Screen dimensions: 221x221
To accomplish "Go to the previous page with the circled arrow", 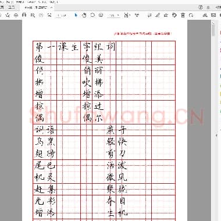I will click(x=41, y=15).
